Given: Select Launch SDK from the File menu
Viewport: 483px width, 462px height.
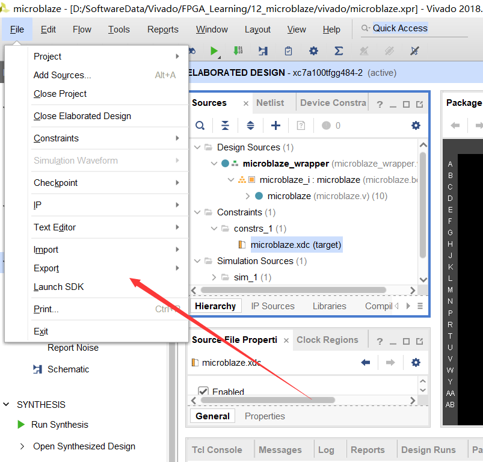Looking at the screenshot, I should [59, 287].
